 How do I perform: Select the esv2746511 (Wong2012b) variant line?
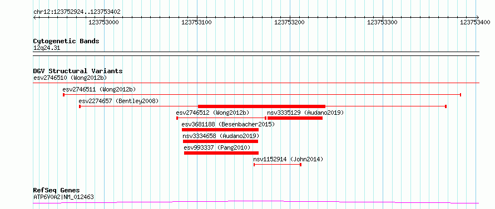[262, 94]
